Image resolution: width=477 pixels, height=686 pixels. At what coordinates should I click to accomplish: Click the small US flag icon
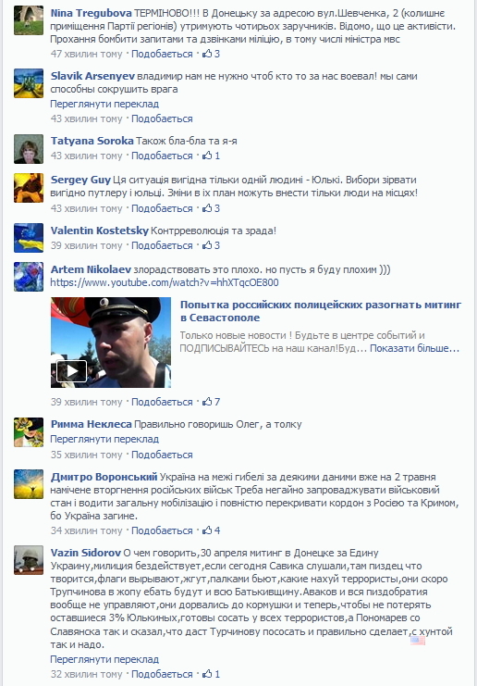(x=418, y=641)
